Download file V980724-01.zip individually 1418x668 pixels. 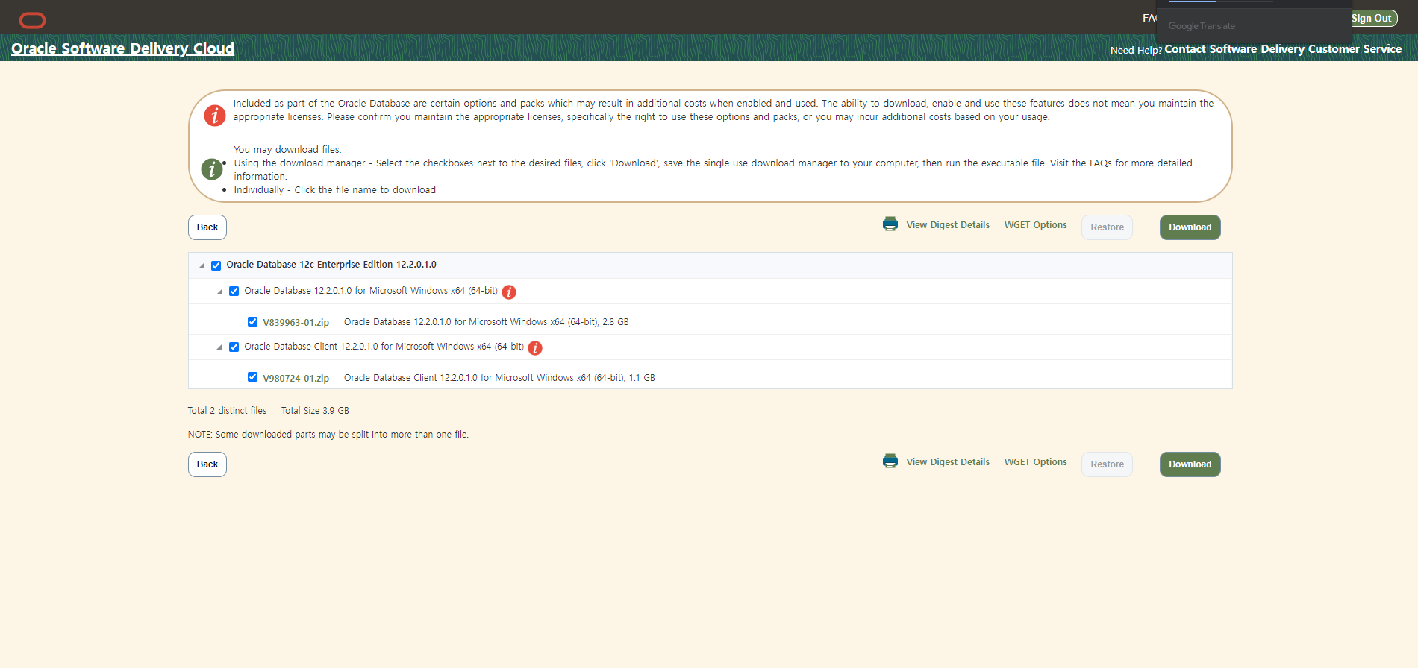click(296, 379)
